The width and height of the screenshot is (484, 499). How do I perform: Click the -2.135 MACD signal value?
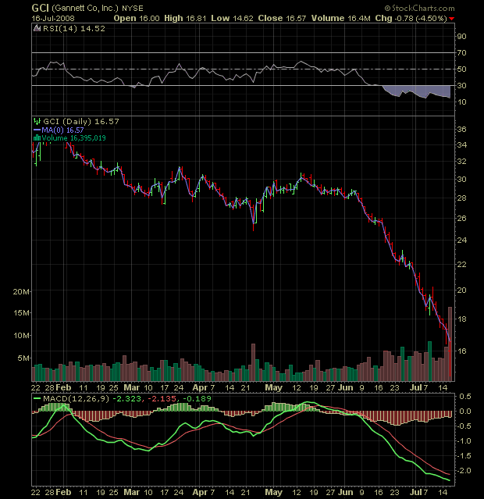[162, 398]
